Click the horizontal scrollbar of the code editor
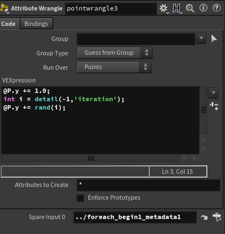225x234 pixels. [91, 158]
